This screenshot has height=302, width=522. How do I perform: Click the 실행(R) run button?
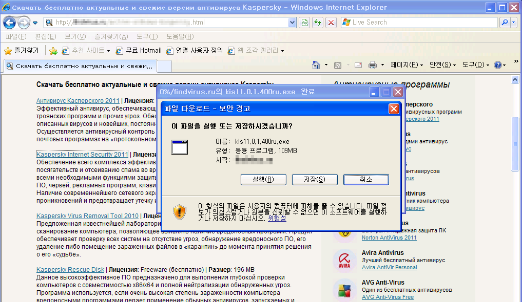tap(263, 180)
